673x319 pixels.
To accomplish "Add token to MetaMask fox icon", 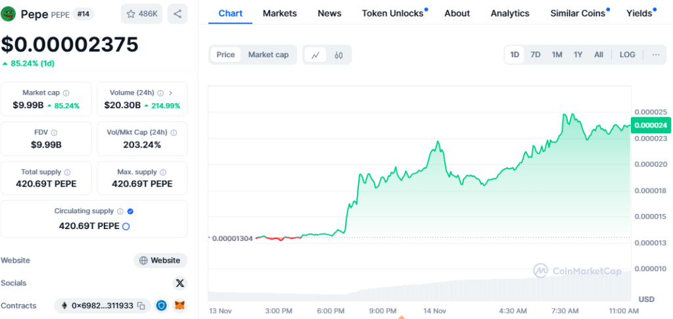I will tap(181, 306).
